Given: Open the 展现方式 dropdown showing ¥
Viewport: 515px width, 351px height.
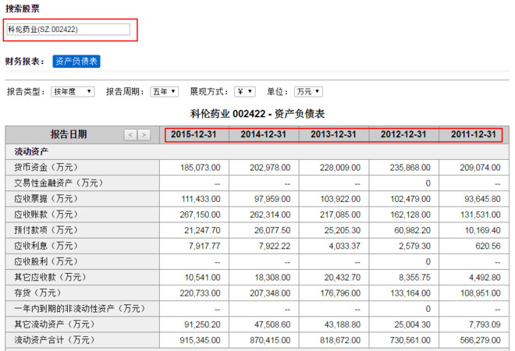Looking at the screenshot, I should (245, 91).
